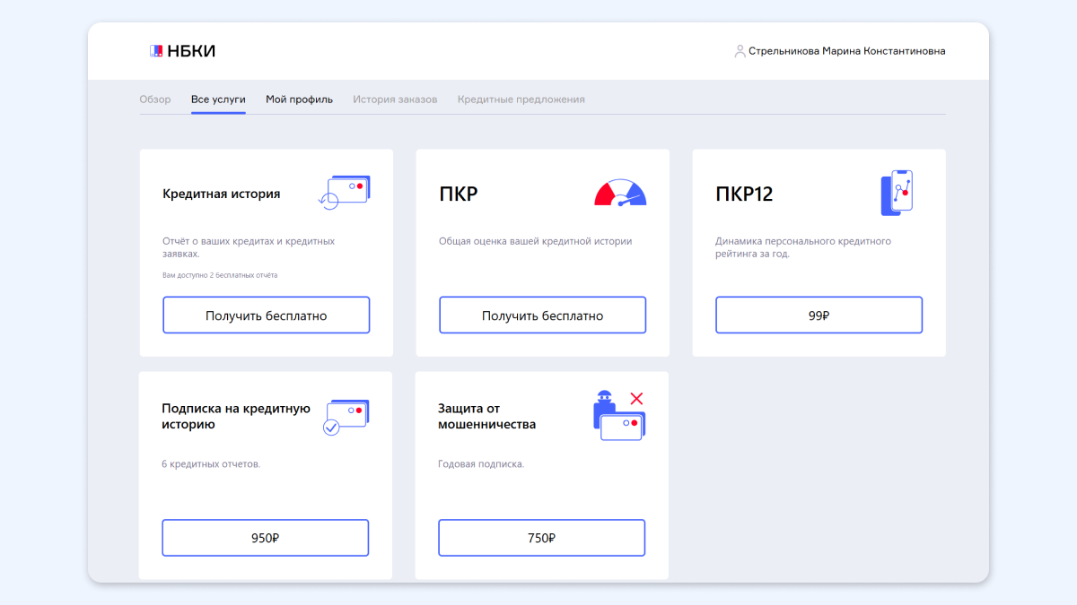Click the fraud protection thief icon
The height and width of the screenshot is (605, 1077).
click(619, 416)
